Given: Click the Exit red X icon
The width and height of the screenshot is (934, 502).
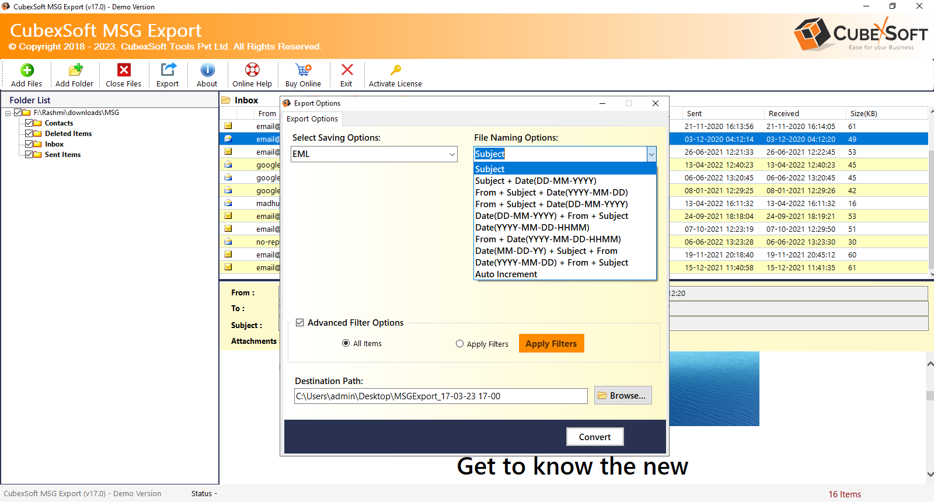Looking at the screenshot, I should pos(347,70).
